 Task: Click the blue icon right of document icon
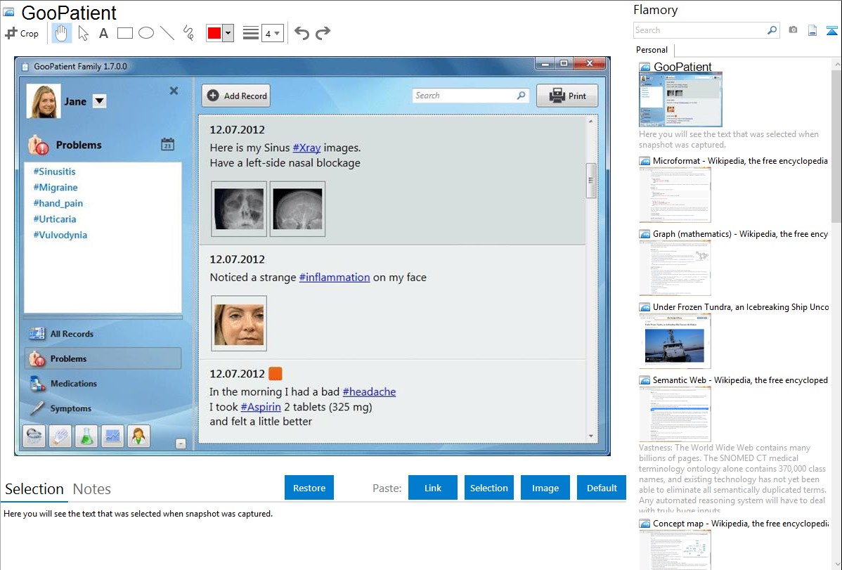(831, 30)
